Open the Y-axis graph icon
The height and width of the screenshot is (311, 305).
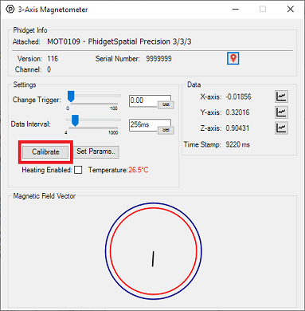[x=281, y=112]
